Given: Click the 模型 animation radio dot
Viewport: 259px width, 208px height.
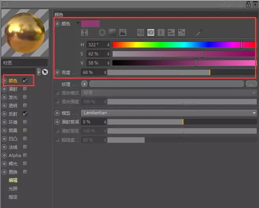Looking at the screenshot, I should tap(57, 113).
